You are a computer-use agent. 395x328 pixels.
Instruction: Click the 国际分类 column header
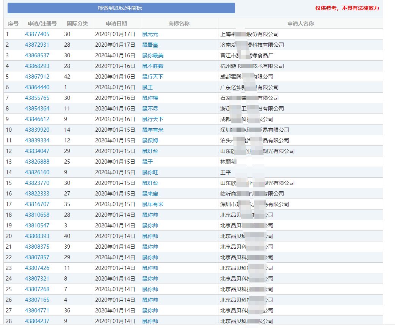click(77, 24)
